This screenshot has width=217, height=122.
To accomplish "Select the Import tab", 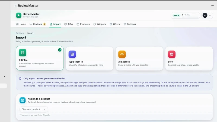I will coord(55,24).
